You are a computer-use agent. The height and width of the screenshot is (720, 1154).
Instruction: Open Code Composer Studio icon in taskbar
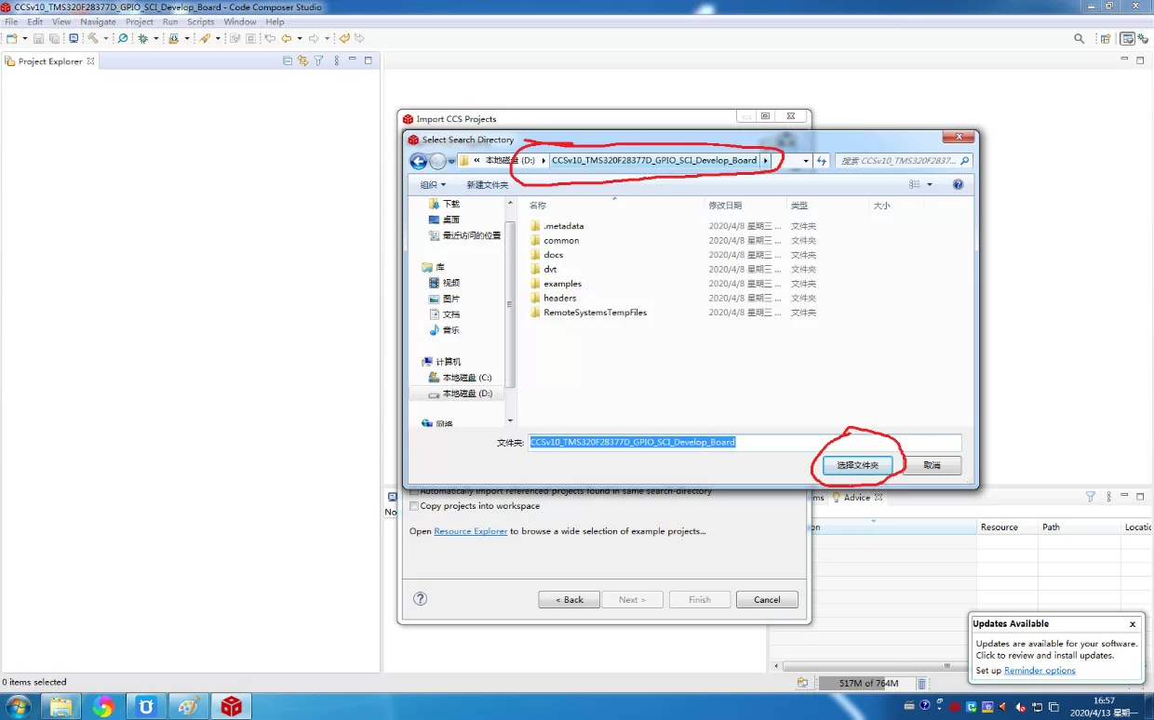tap(231, 707)
